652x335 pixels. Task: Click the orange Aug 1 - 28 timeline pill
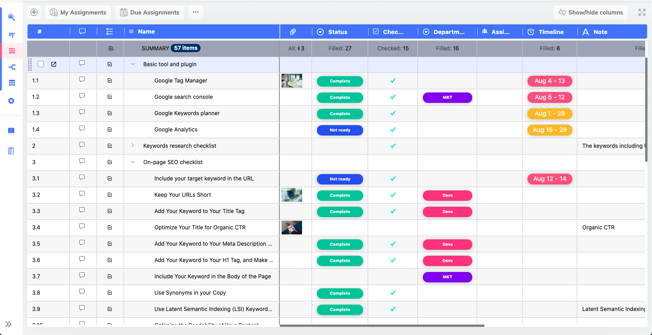(x=550, y=114)
